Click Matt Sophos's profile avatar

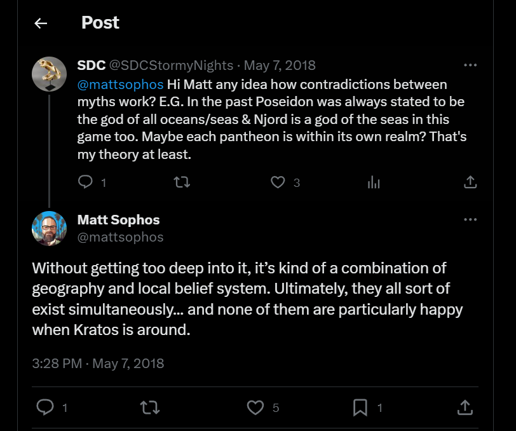coord(50,228)
